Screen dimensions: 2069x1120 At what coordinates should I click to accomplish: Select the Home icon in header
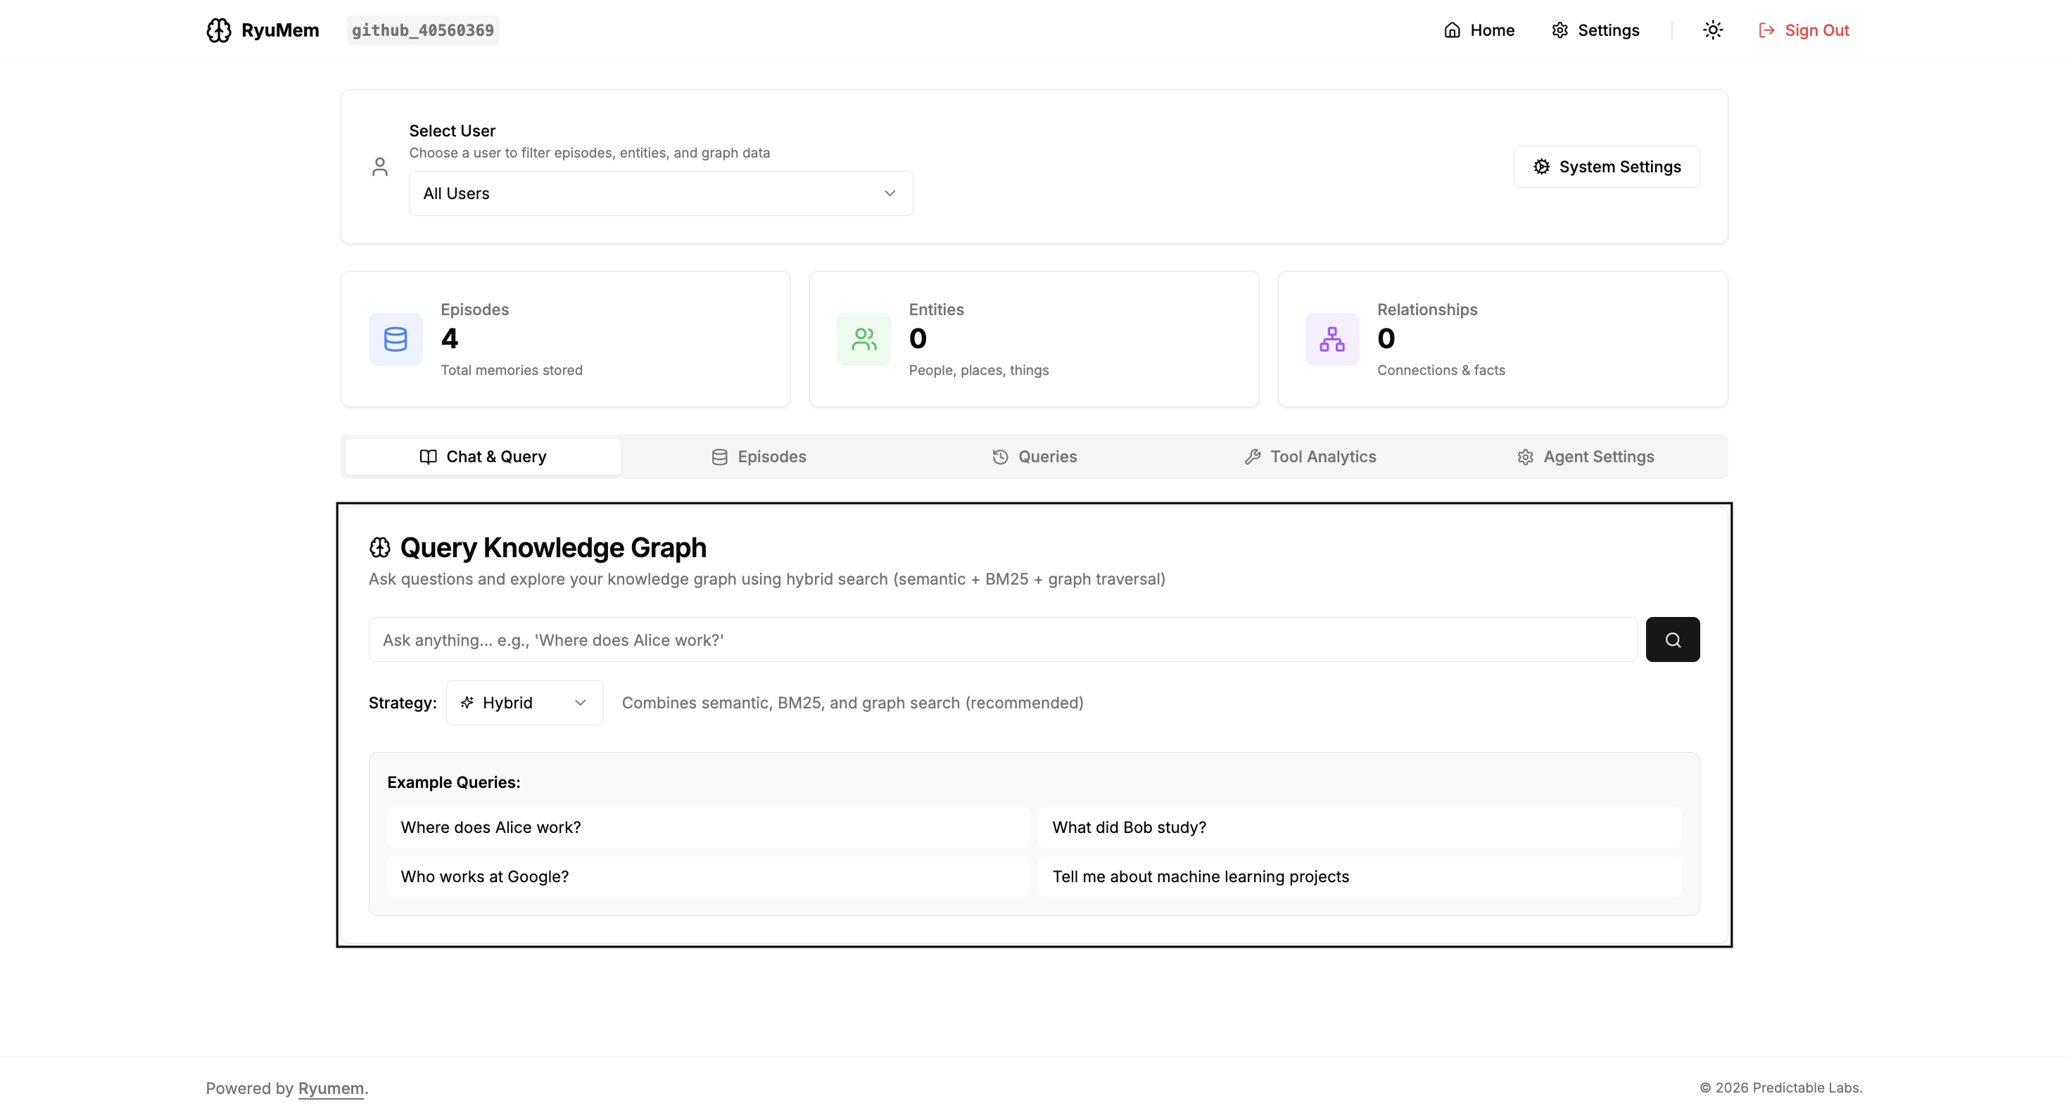click(1454, 30)
